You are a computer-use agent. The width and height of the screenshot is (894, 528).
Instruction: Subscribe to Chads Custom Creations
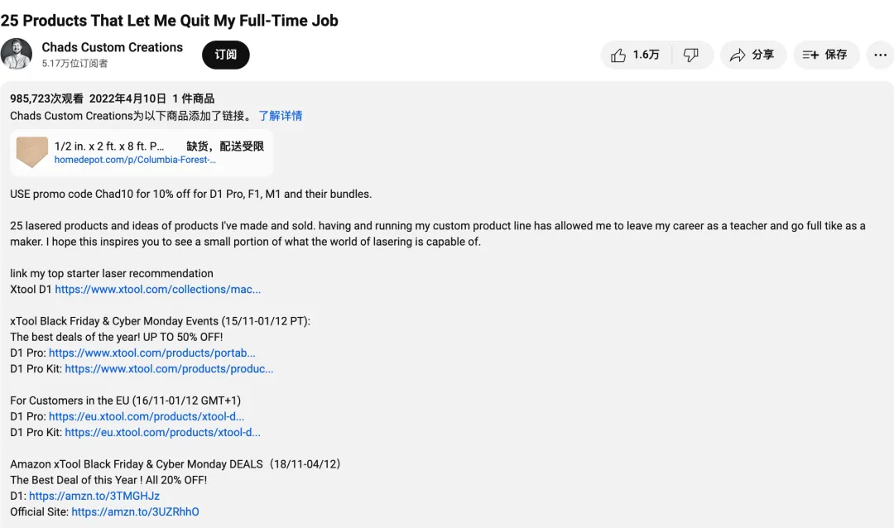tap(226, 55)
